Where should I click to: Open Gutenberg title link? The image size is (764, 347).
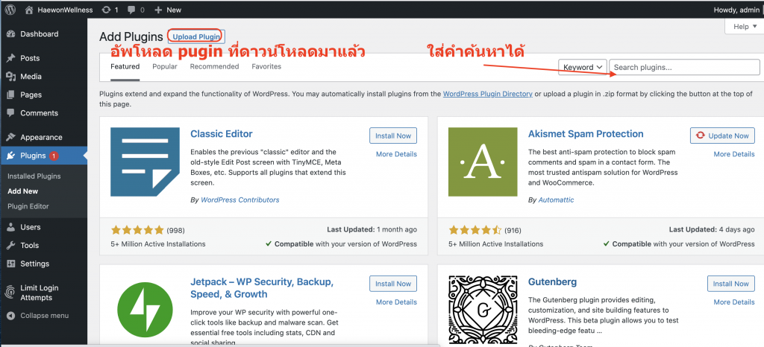pyautogui.click(x=553, y=282)
